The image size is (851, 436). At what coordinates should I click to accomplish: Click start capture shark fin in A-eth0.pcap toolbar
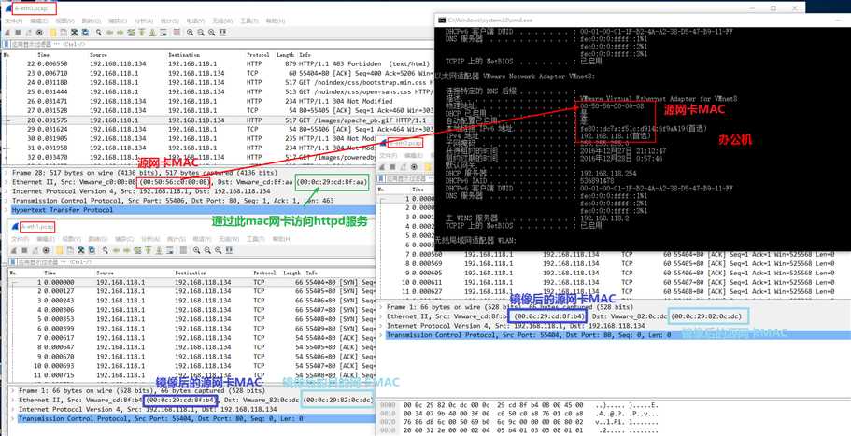pyautogui.click(x=7, y=33)
